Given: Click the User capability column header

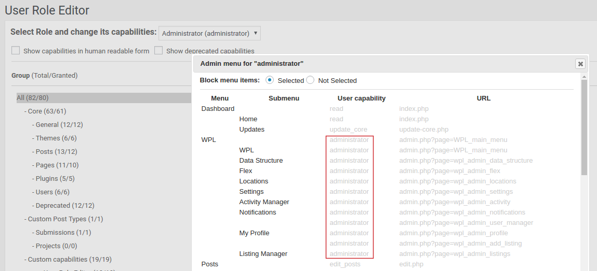Looking at the screenshot, I should [361, 98].
